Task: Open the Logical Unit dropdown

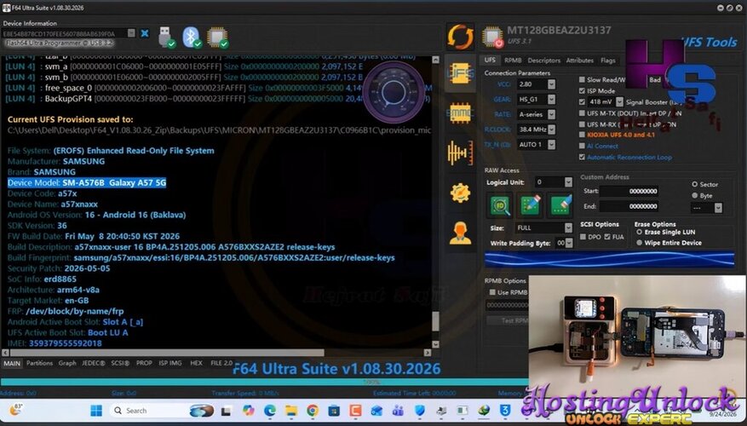Action: pos(568,182)
